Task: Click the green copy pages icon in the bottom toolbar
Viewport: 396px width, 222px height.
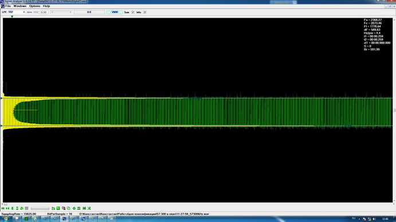Action: pos(68,208)
